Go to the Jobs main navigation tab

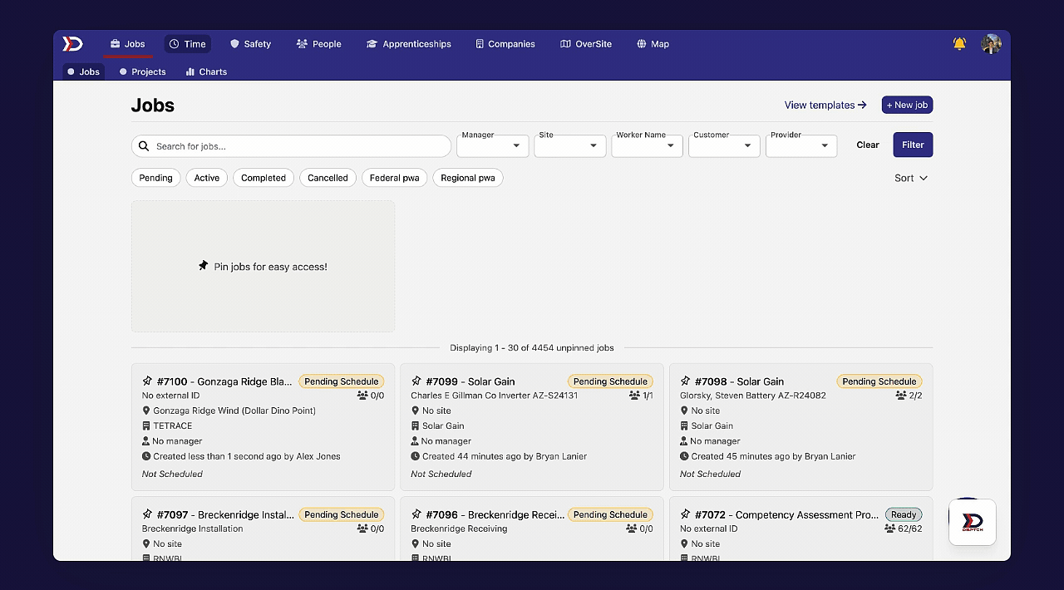(x=127, y=44)
